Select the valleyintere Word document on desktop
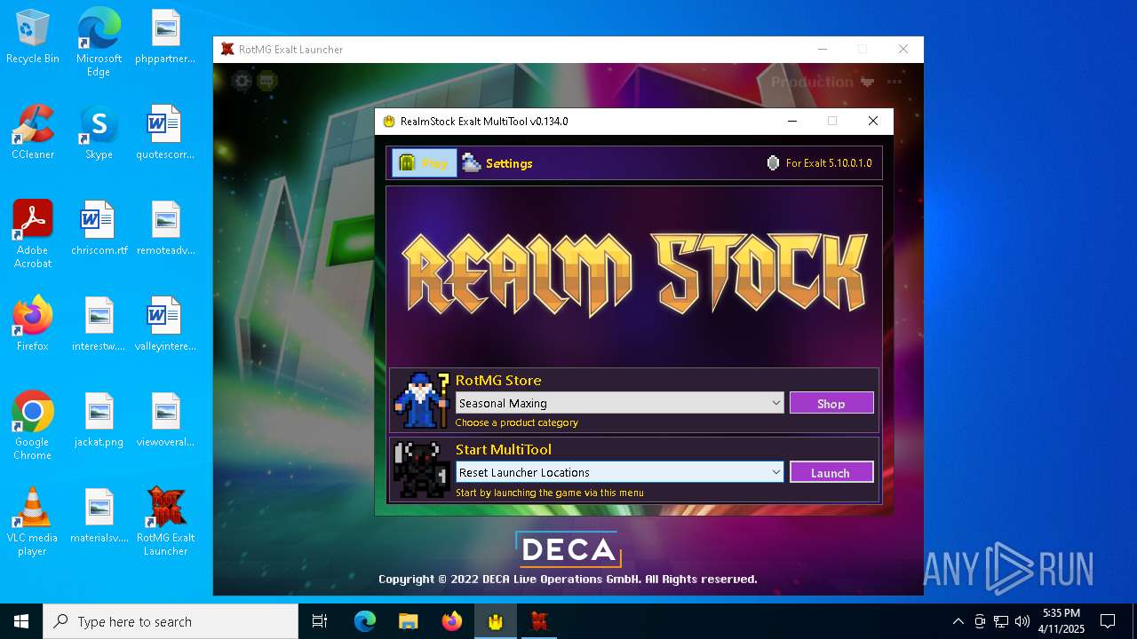 coord(165,325)
